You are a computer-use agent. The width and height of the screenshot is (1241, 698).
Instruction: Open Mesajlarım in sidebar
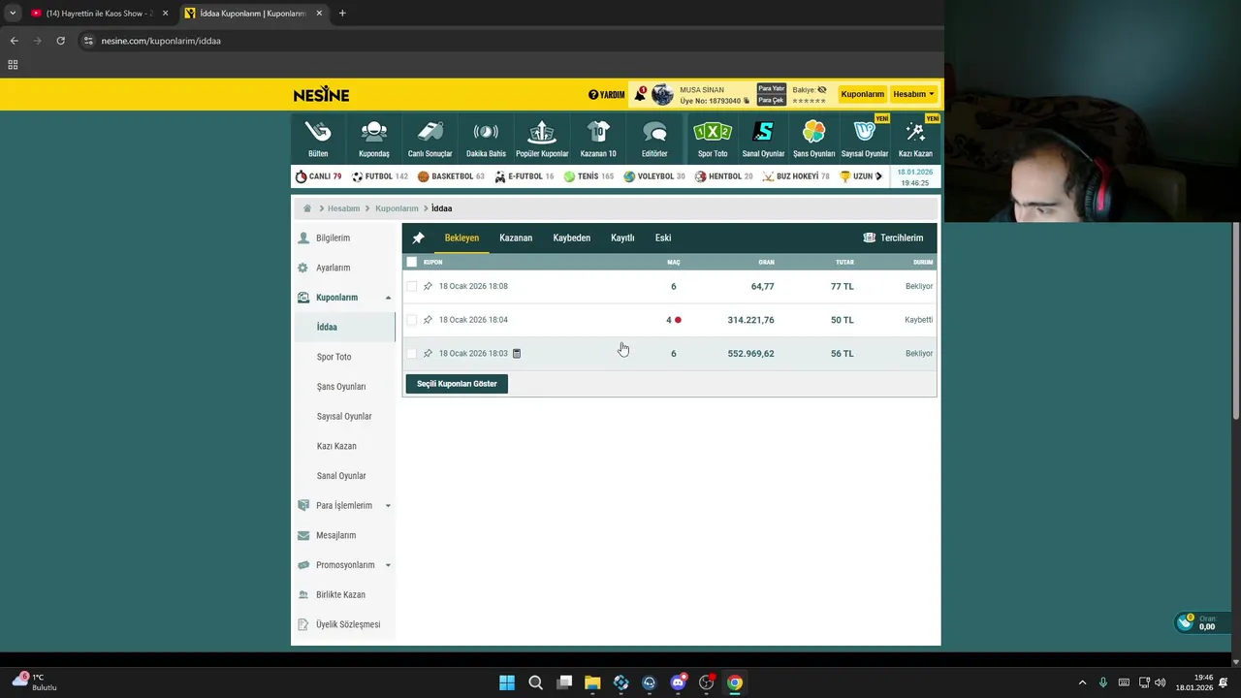point(335,535)
